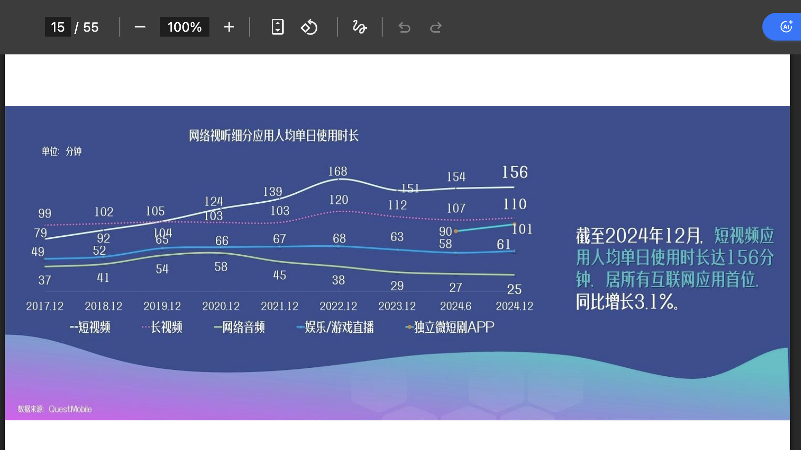Image resolution: width=801 pixels, height=450 pixels.
Task: Click the total page count 55
Action: pos(91,27)
